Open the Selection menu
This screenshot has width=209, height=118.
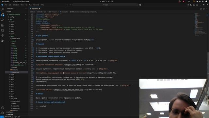tap(16, 5)
